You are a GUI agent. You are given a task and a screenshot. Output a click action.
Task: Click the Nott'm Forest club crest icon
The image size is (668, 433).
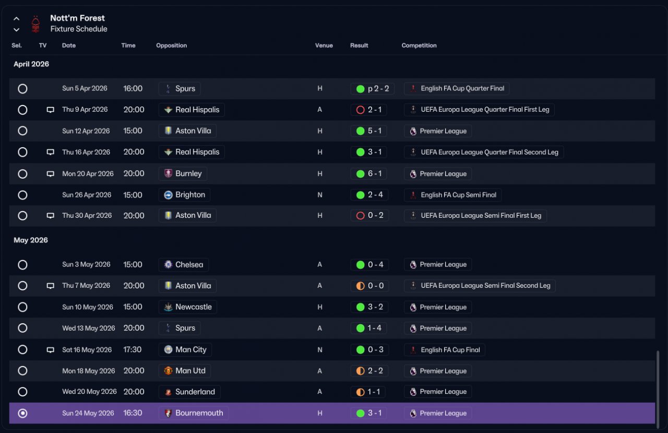(35, 24)
